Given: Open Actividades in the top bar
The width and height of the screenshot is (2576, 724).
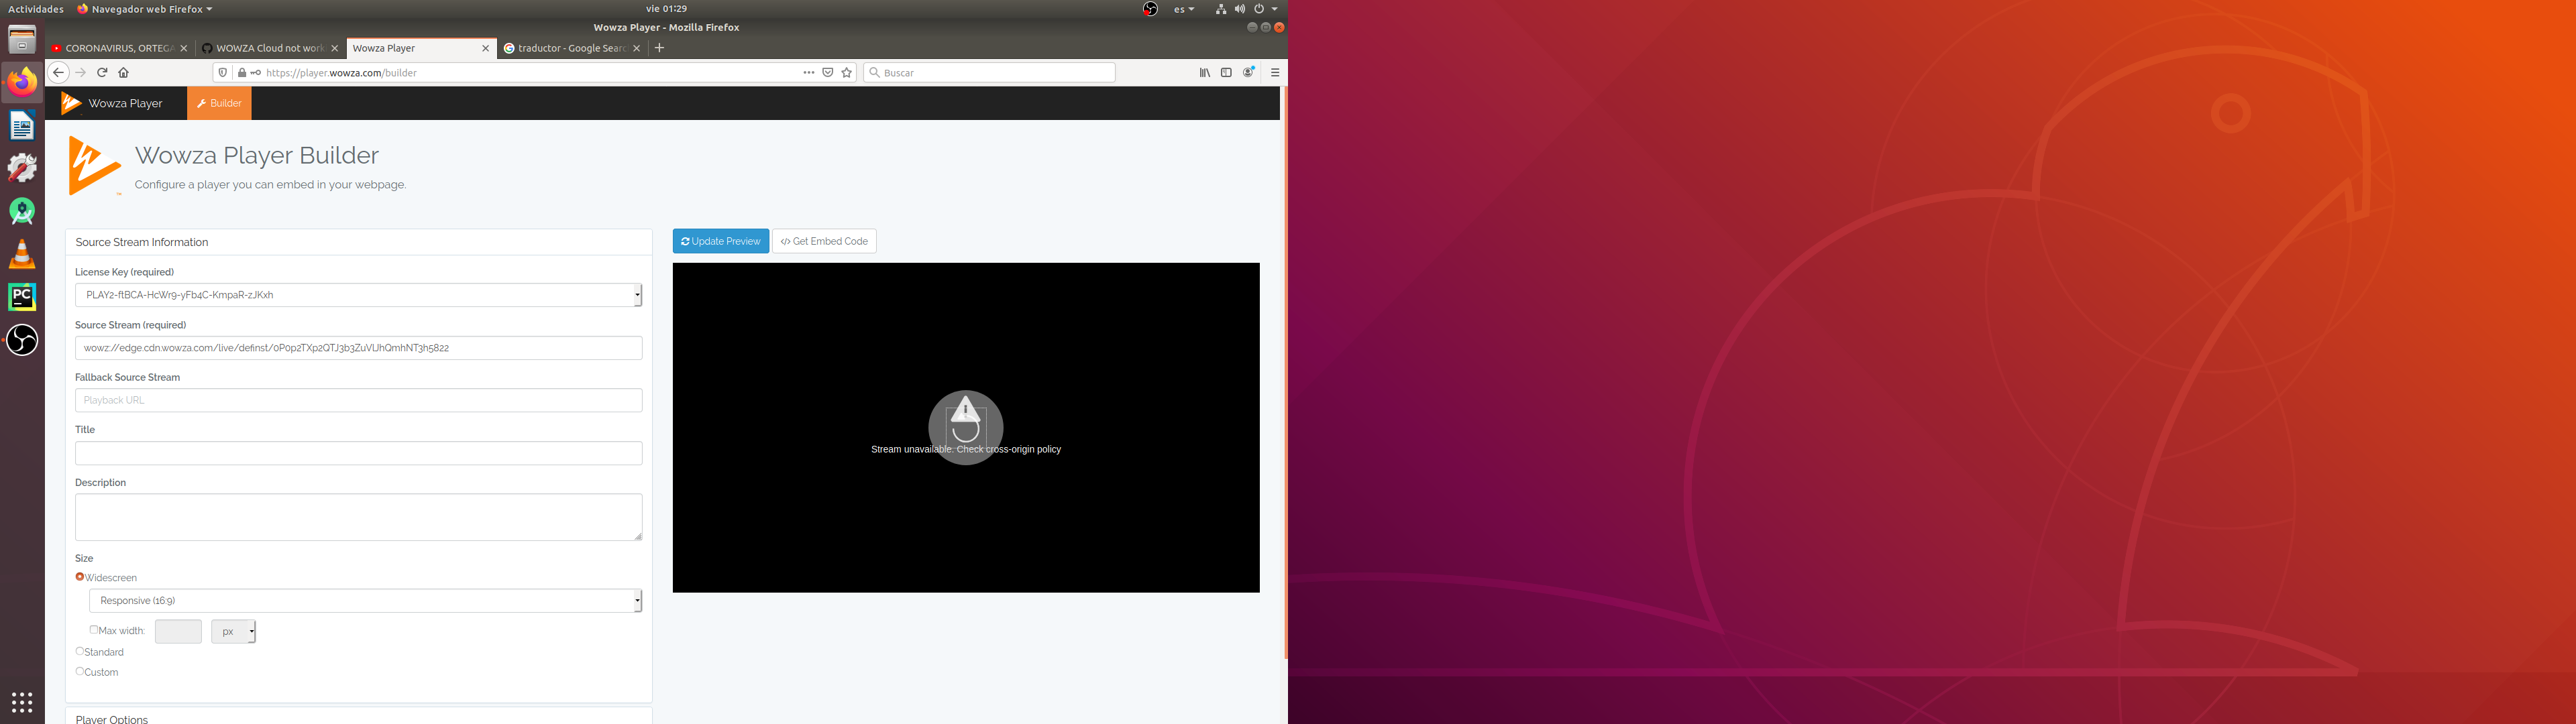Looking at the screenshot, I should (37, 8).
